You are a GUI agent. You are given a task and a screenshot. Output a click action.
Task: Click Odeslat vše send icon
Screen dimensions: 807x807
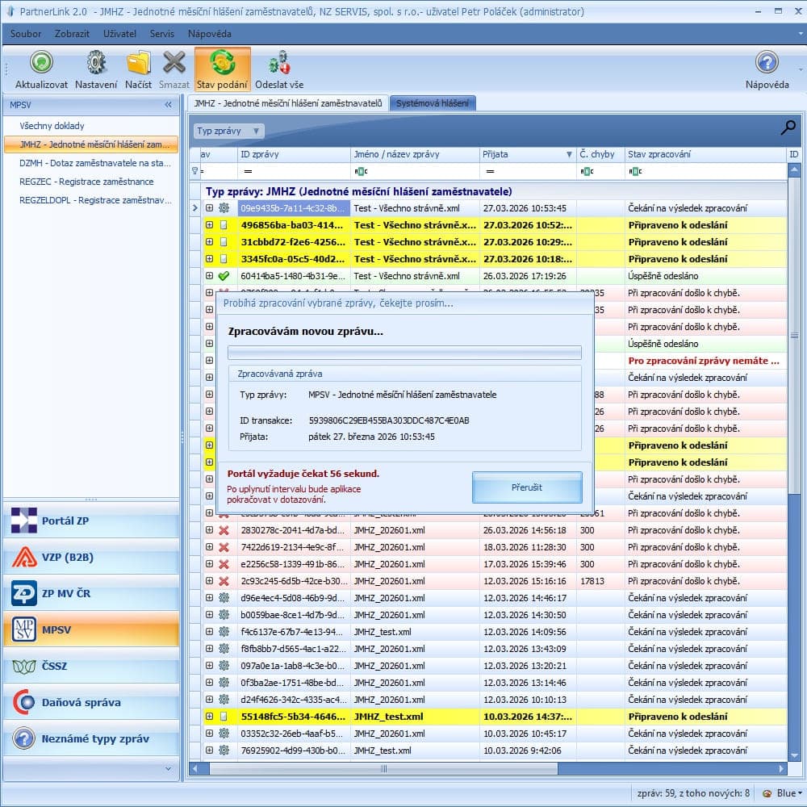point(279,63)
